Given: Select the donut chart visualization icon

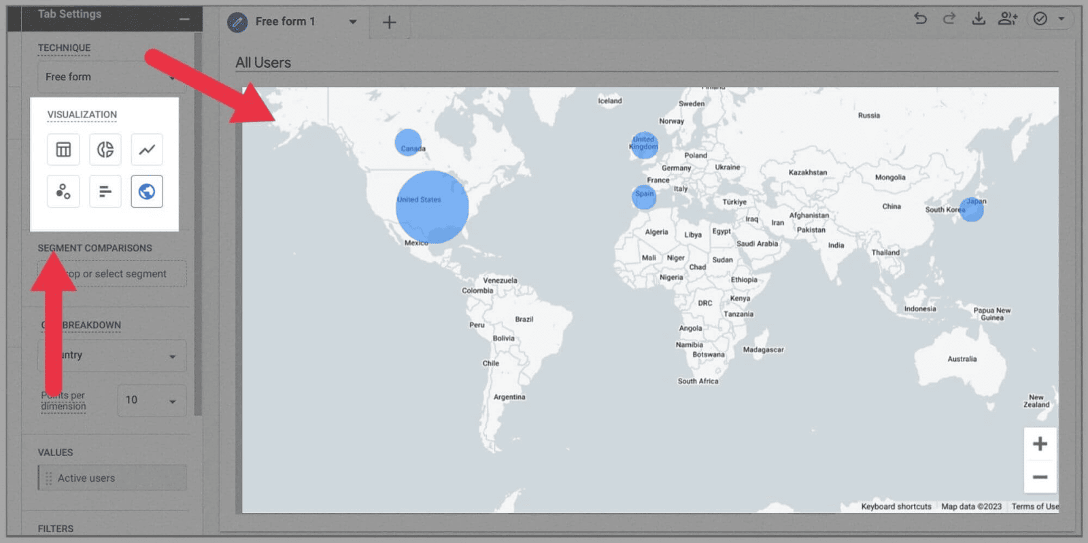Looking at the screenshot, I should (105, 150).
